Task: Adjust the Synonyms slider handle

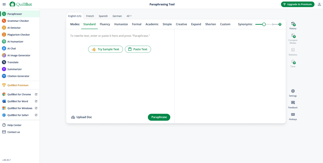Action: (264, 24)
